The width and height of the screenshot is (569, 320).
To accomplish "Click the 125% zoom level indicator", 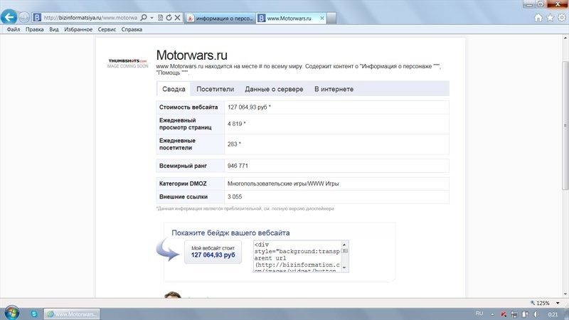I will pos(540,303).
